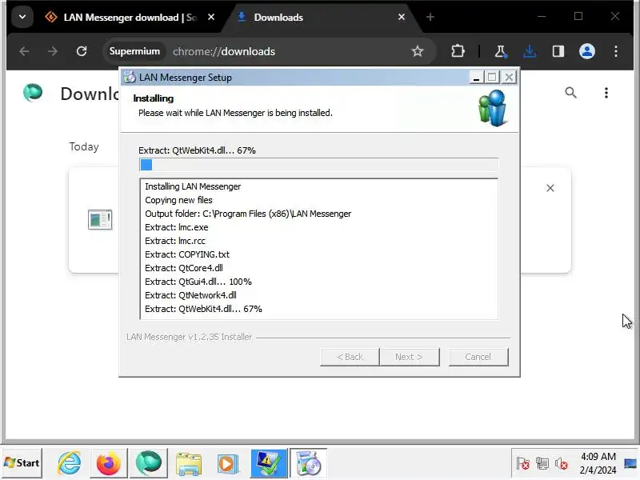Minimize the LAN Messenger Setup window

[476, 77]
